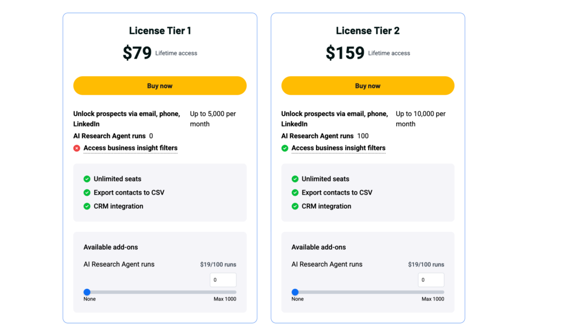Click the License Tier 1 heading
This screenshot has height=330, width=562.
(160, 31)
